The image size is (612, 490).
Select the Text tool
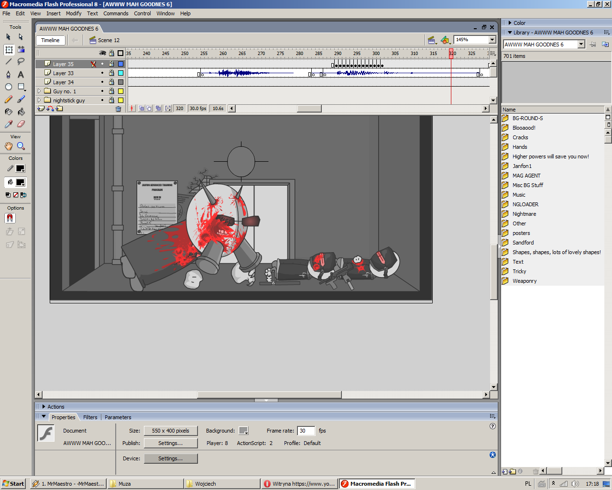click(21, 74)
